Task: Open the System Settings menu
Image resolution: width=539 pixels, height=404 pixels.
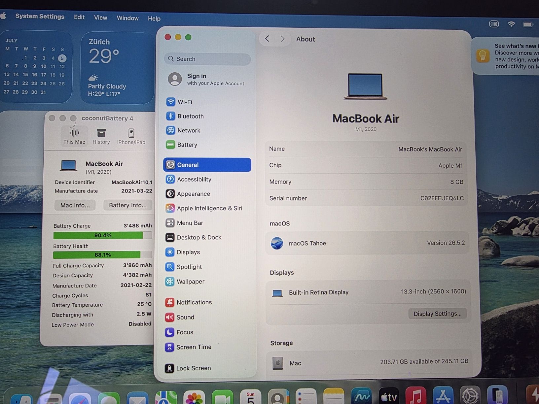Action: 40,16
